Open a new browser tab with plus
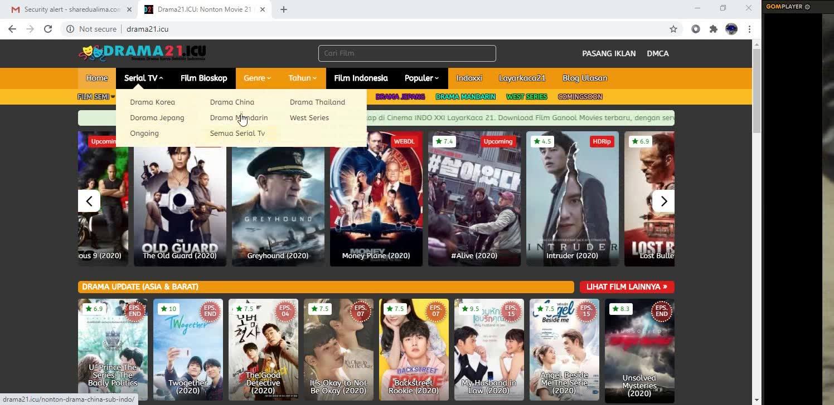Screen dimensions: 834x405 coord(284,9)
